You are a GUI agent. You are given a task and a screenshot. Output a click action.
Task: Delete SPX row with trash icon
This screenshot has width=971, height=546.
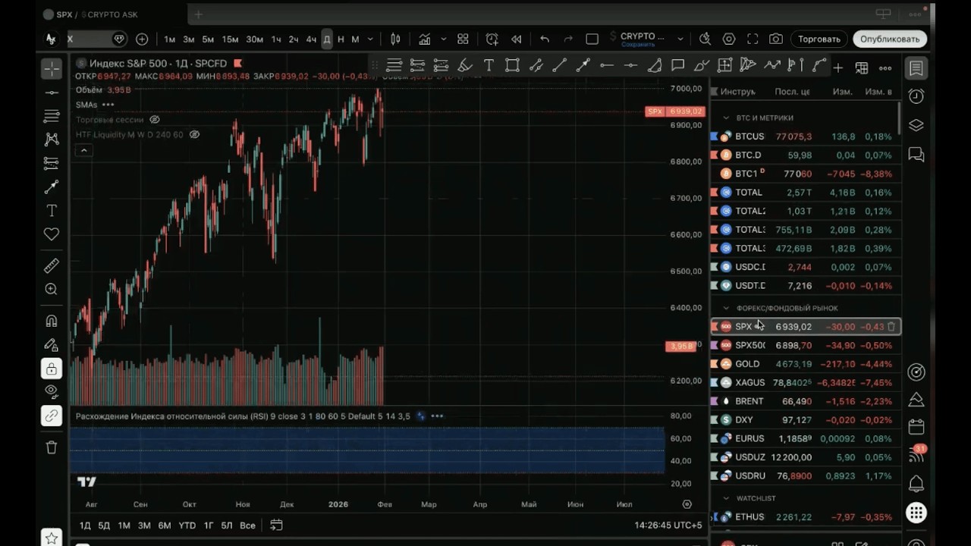[x=891, y=327]
